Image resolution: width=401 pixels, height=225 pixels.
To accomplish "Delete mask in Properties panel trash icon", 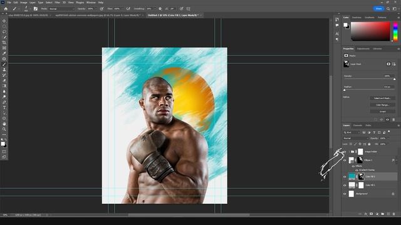I will pyautogui.click(x=393, y=119).
